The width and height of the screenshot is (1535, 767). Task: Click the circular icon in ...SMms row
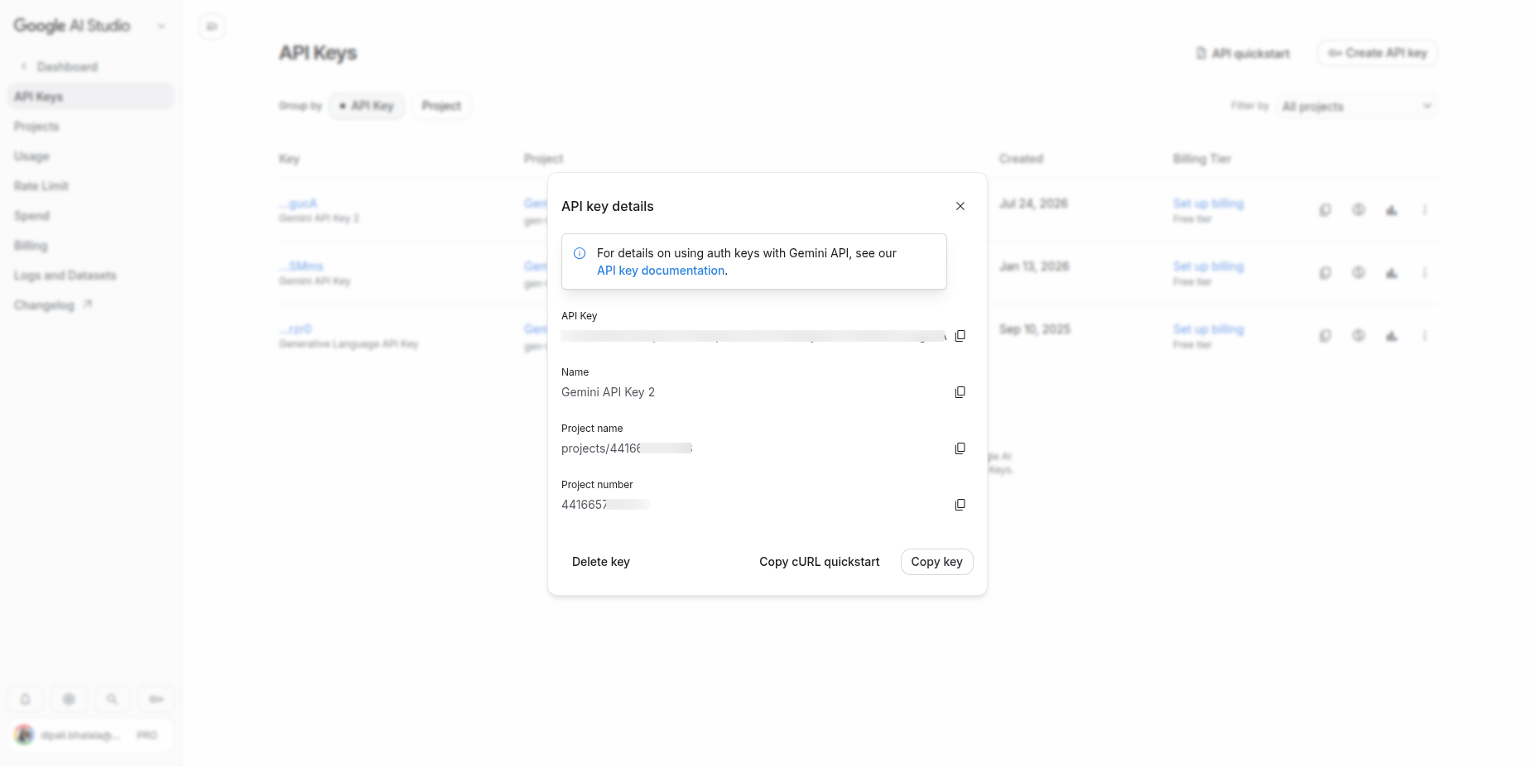pos(1359,273)
